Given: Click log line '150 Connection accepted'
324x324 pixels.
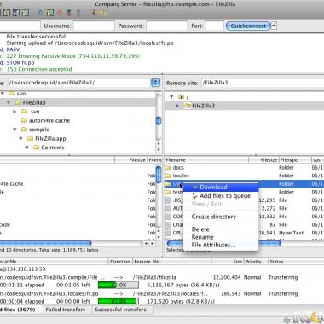Looking at the screenshot, I should (x=39, y=69).
